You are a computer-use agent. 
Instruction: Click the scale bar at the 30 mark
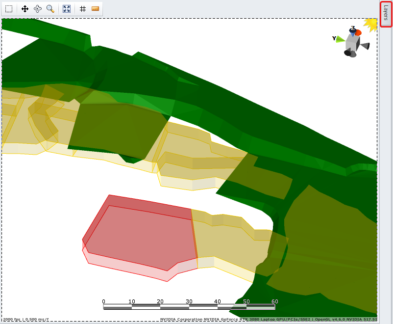point(189,307)
